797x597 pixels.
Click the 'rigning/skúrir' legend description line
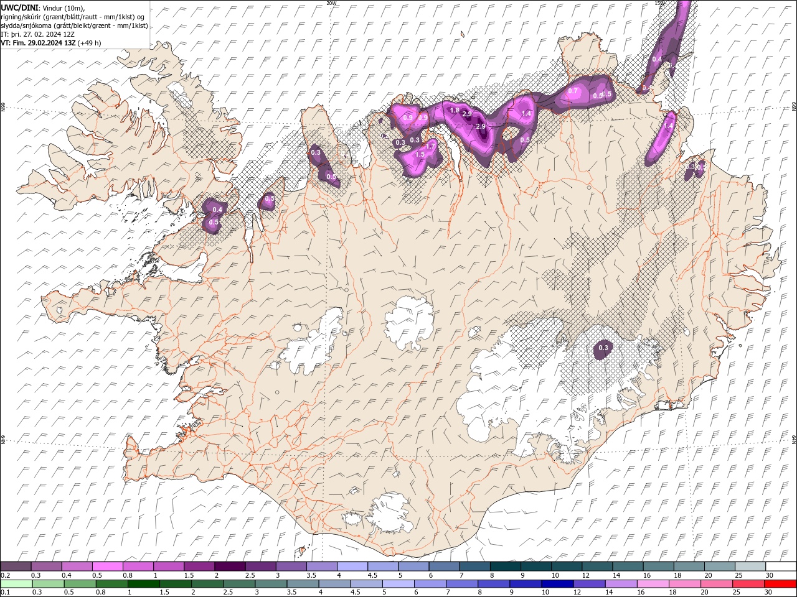point(73,16)
